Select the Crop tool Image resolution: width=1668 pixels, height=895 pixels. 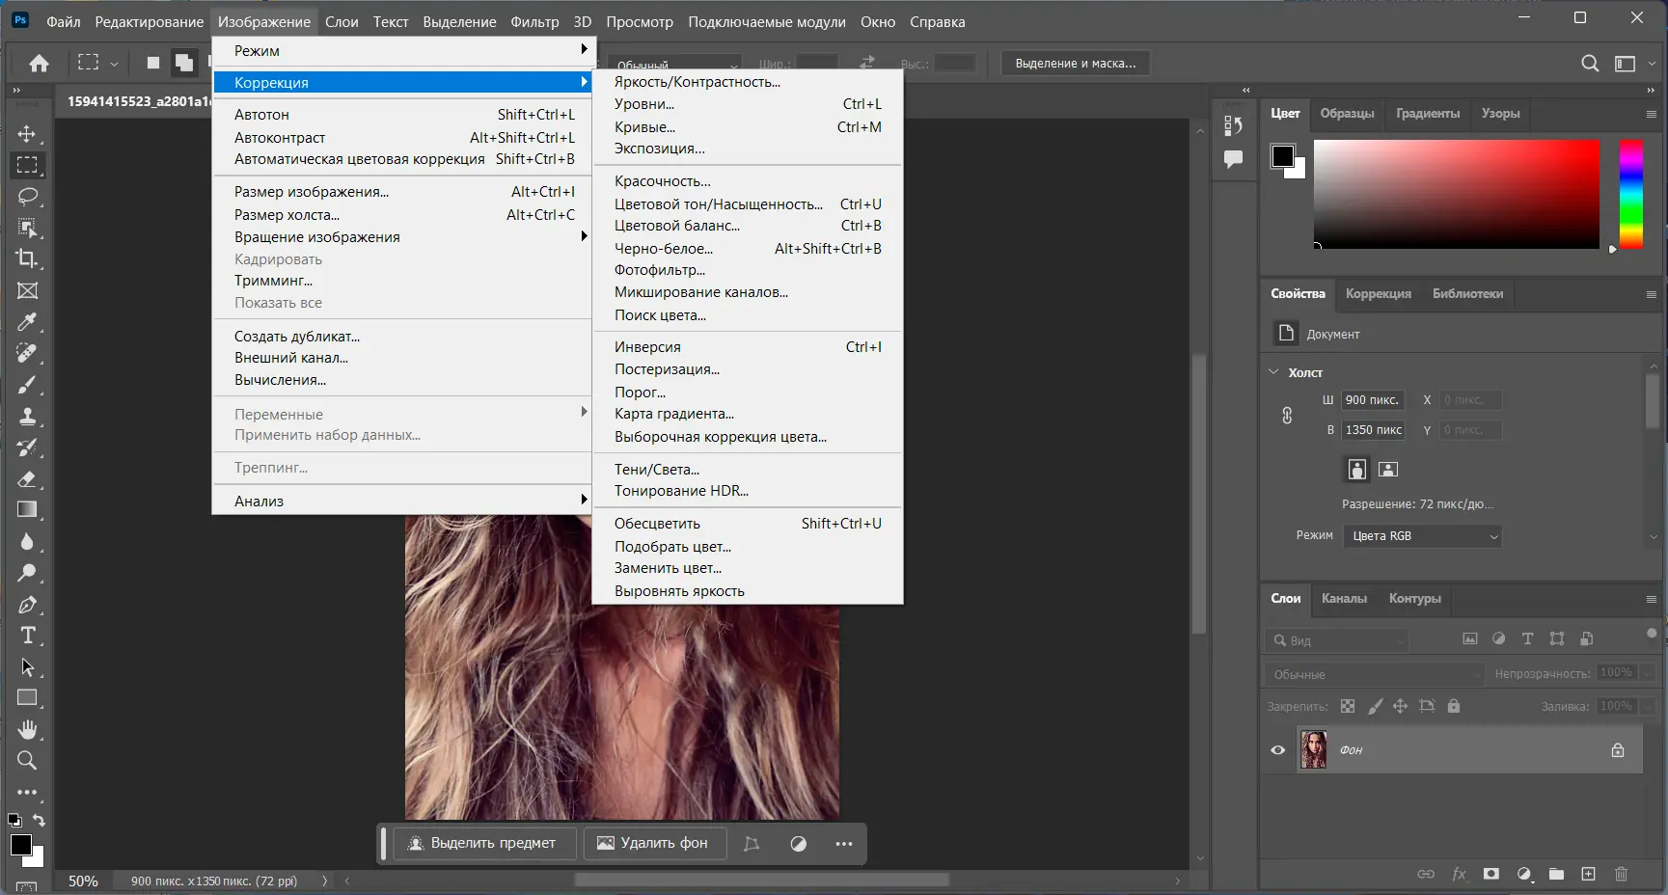pyautogui.click(x=27, y=258)
